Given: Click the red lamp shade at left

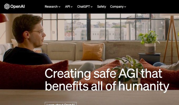Looking at the screenshot, I should click(x=4, y=18).
